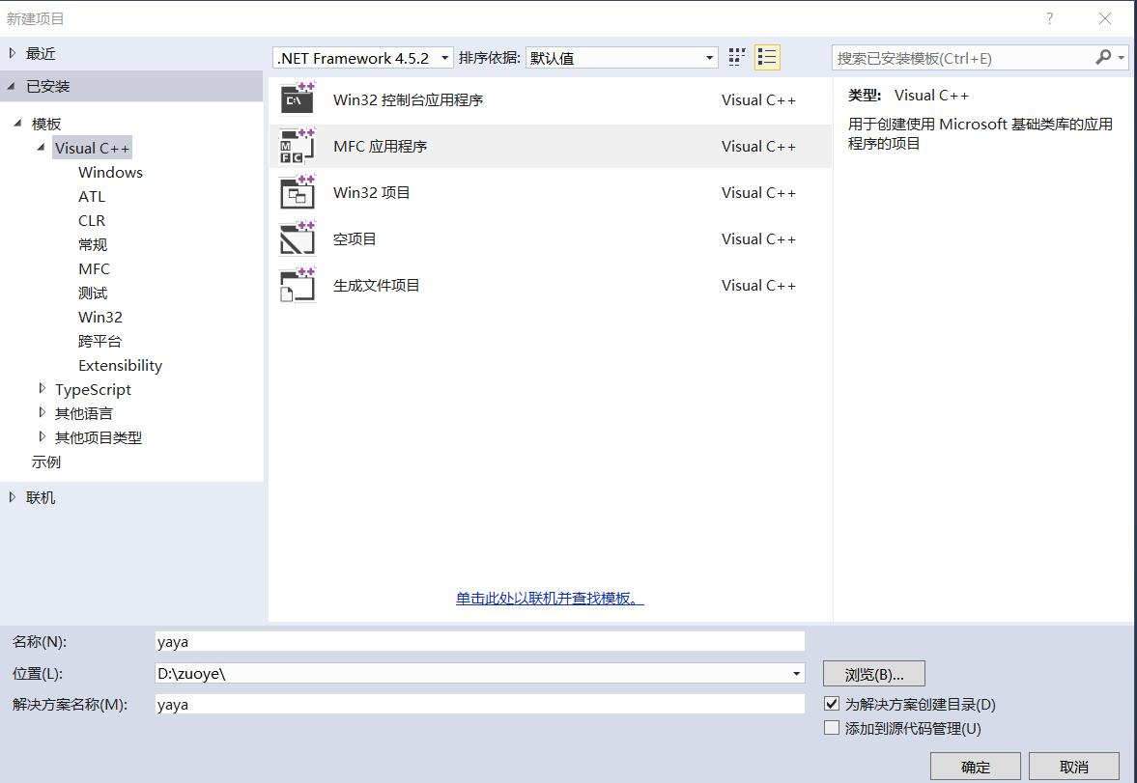Select the 测试 category

click(92, 293)
